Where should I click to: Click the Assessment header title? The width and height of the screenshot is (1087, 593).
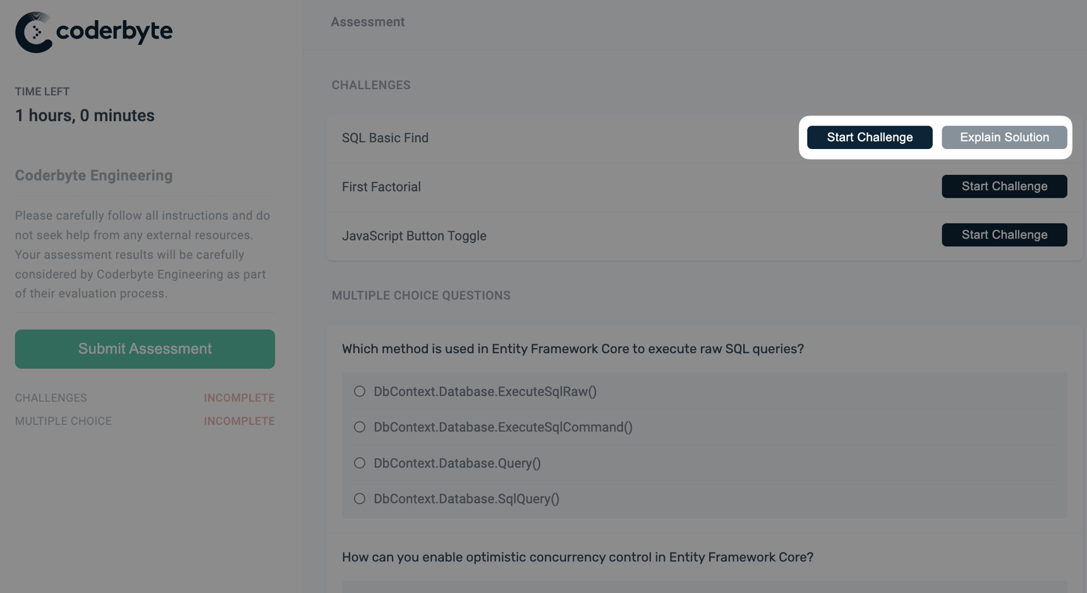click(367, 22)
